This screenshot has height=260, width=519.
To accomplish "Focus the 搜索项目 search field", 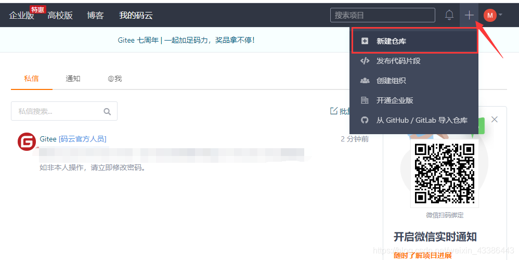I will 383,15.
